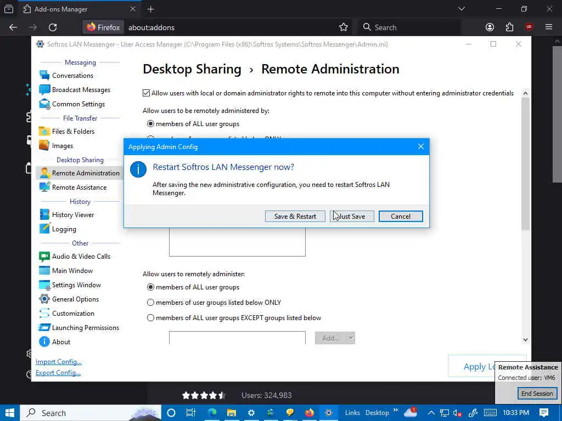562x421 pixels.
Task: Cancel the Applying Admin Config dialog
Action: [x=401, y=216]
